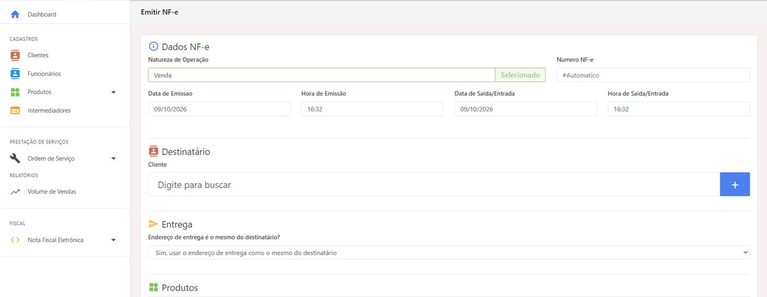767x297 pixels.
Task: Click the Selecionado button beside Venda
Action: (x=520, y=75)
